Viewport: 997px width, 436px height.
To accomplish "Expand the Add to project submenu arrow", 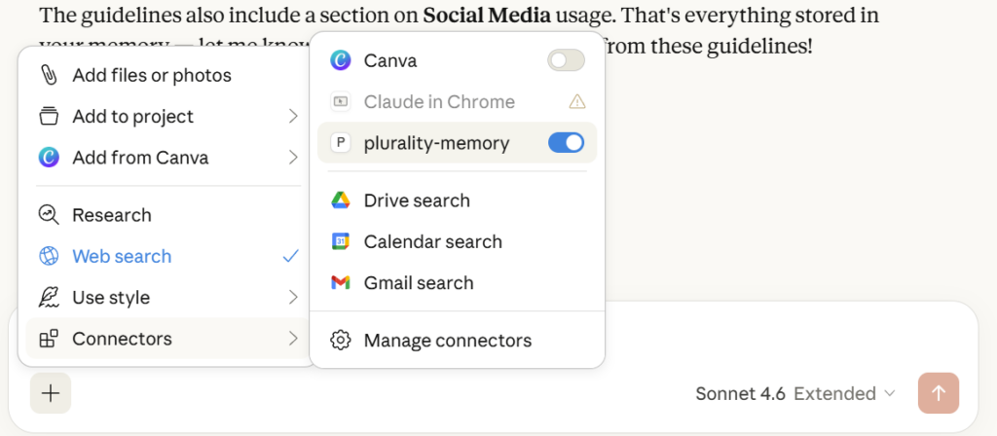I will point(293,117).
